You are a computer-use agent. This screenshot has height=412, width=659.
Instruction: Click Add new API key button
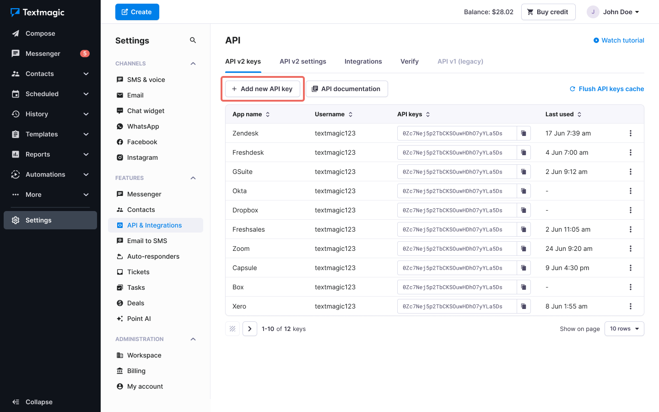(262, 89)
